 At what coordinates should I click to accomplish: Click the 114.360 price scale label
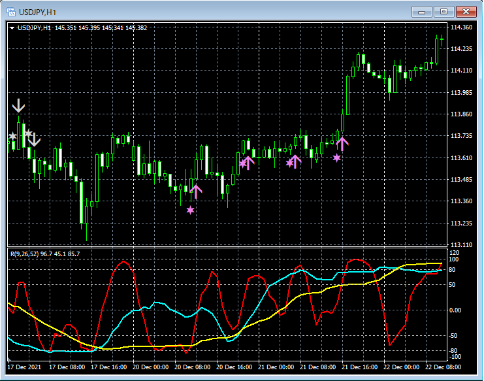coord(462,27)
